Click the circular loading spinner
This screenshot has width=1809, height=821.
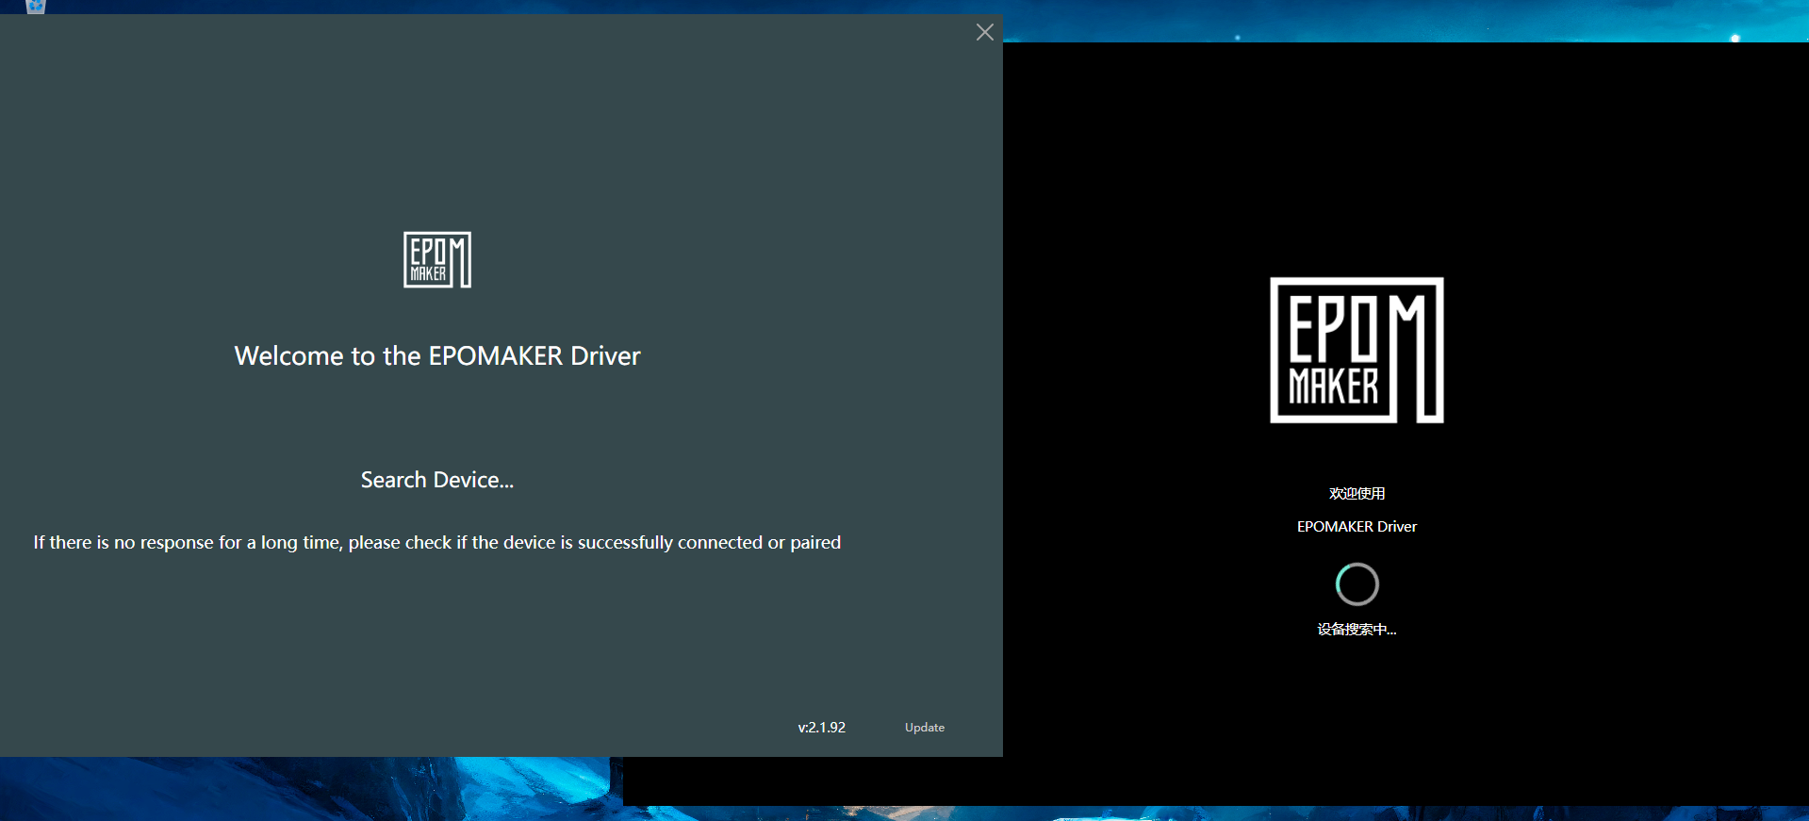tap(1357, 584)
